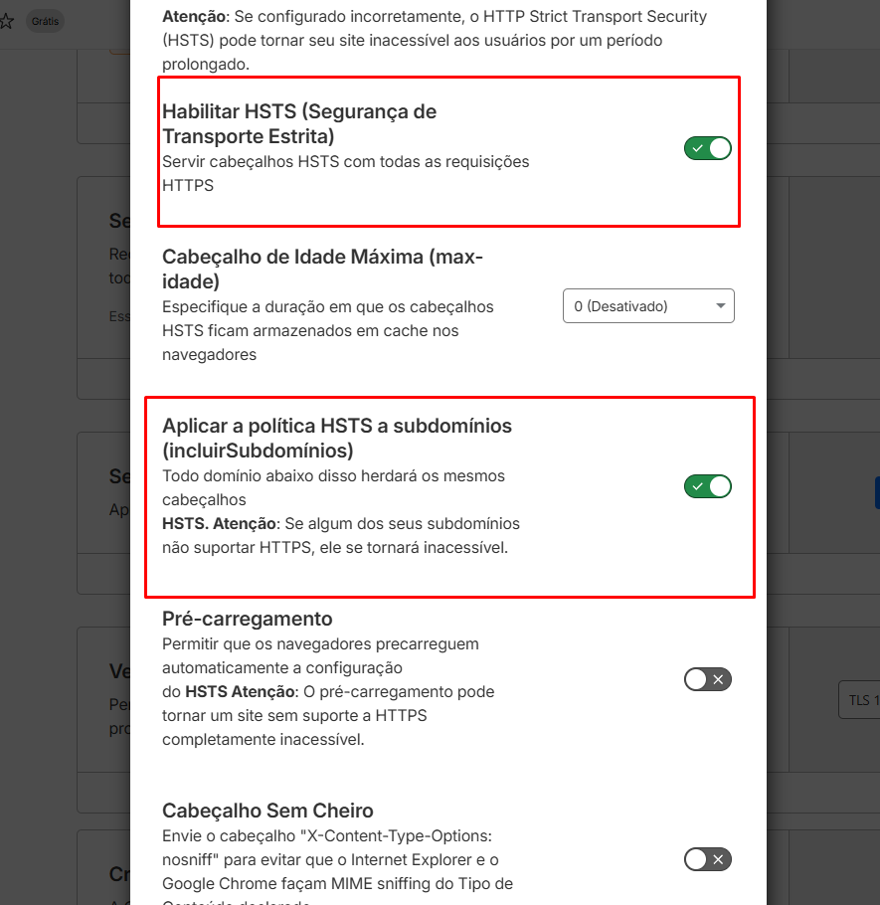
Task: Click the green track of the HSTS enable switch
Action: pos(708,148)
